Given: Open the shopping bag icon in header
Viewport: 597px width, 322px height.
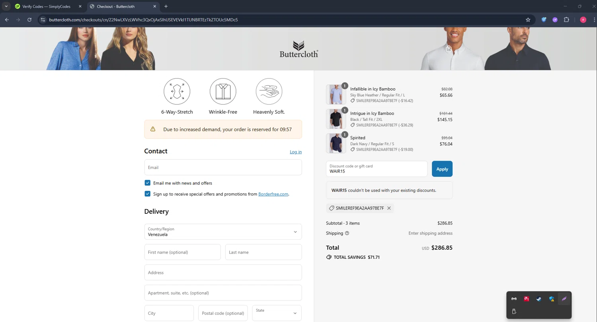Looking at the screenshot, I should [x=449, y=48].
